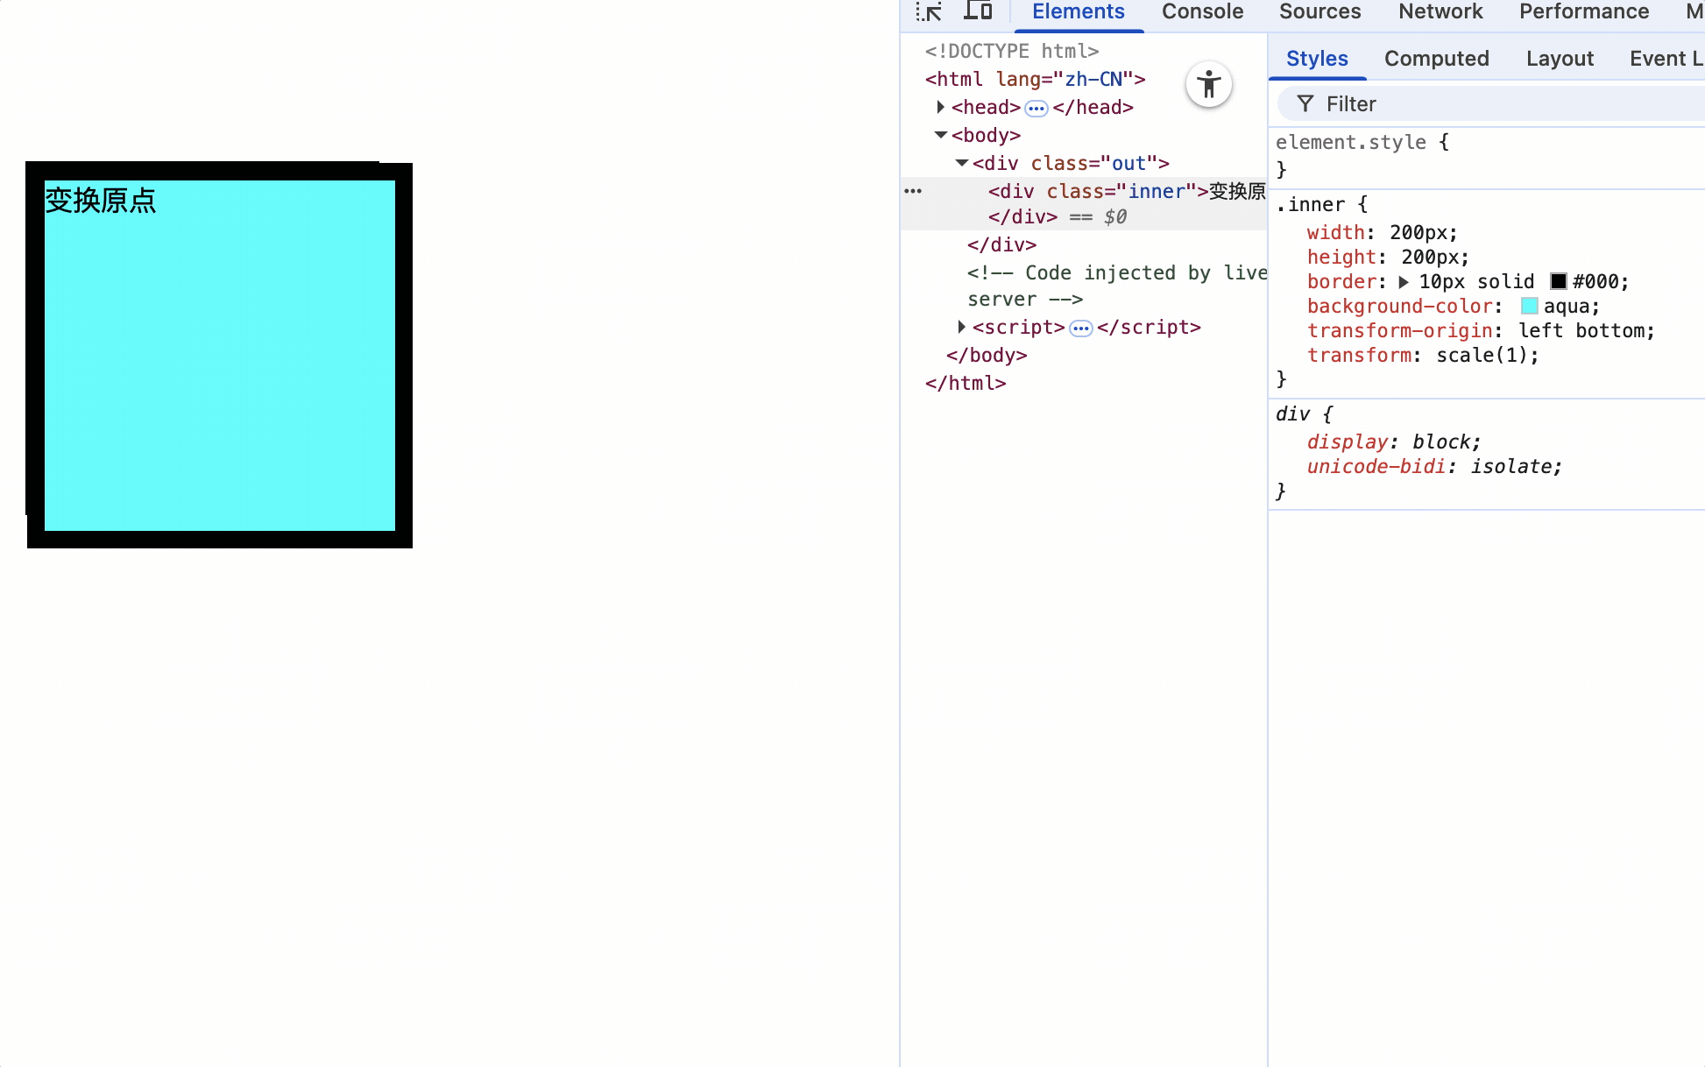The height and width of the screenshot is (1067, 1705).
Task: Click the aqua background color swatch
Action: (x=1529, y=306)
